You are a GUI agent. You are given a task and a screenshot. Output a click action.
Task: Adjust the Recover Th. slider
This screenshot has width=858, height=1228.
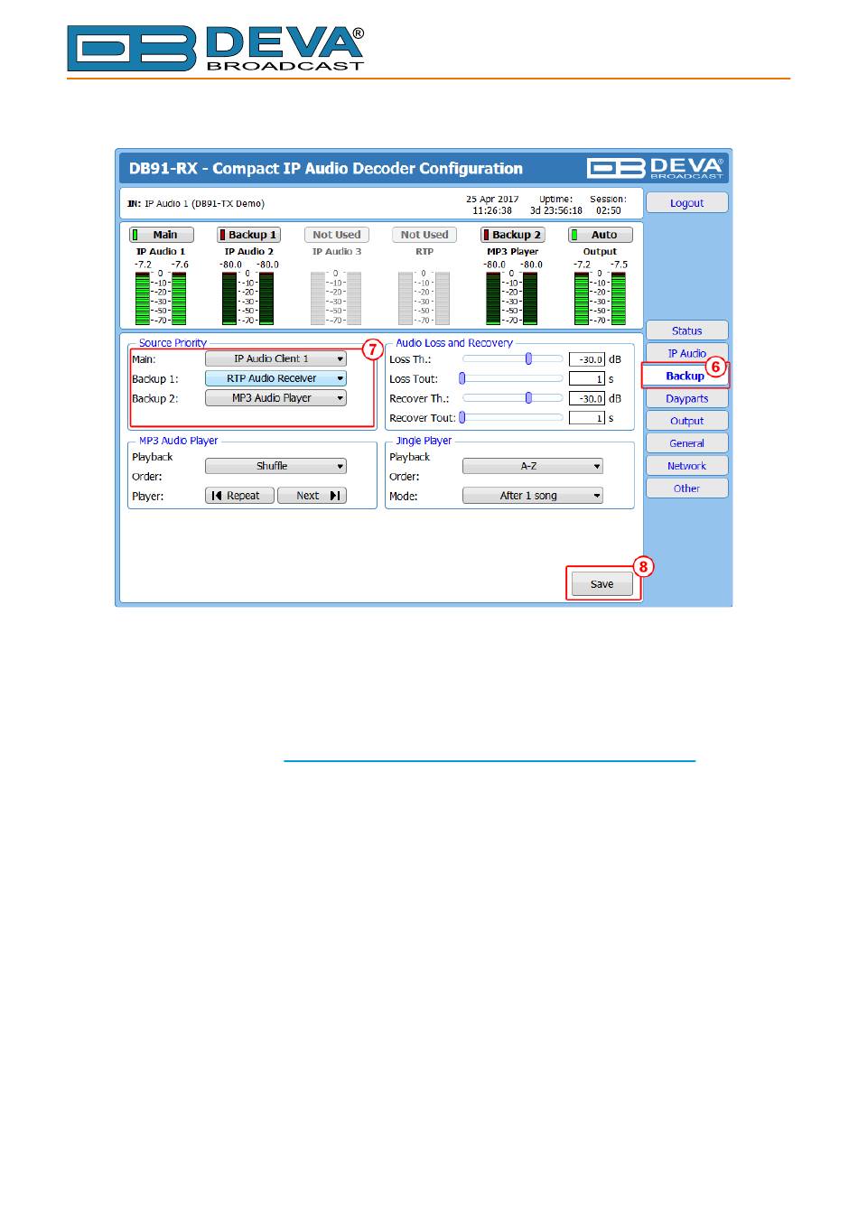(513, 398)
